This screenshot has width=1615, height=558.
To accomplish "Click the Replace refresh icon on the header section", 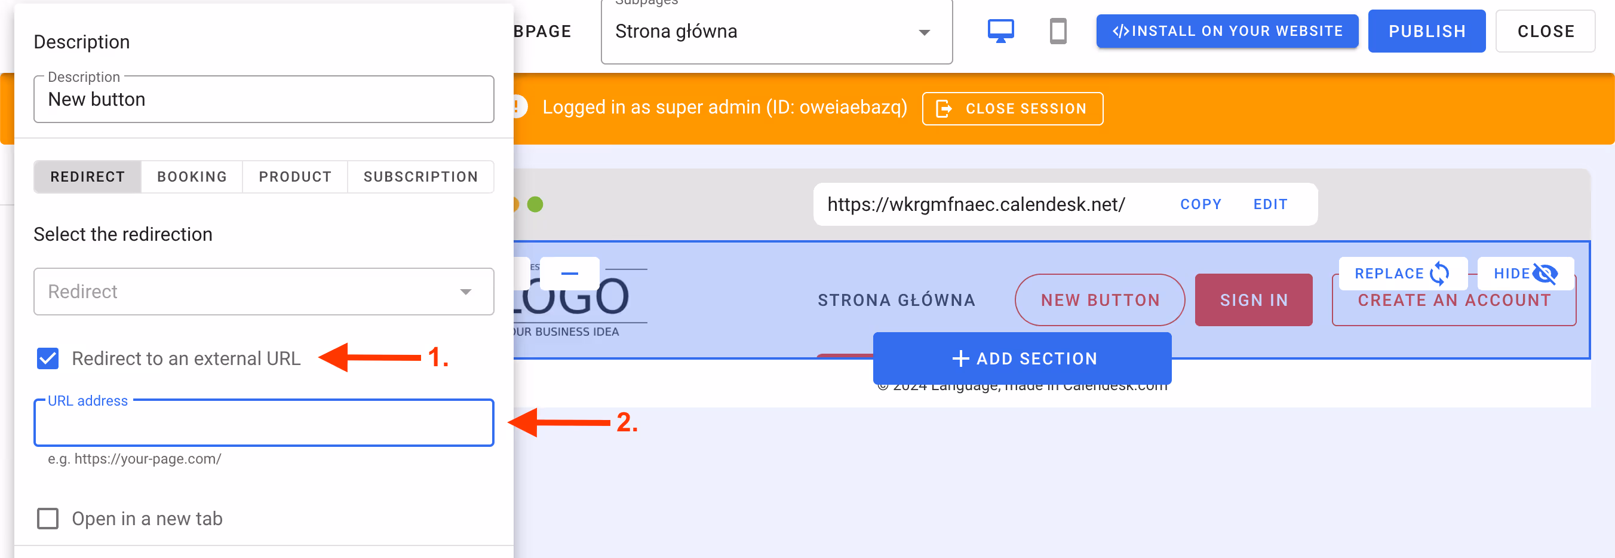I will [1440, 274].
